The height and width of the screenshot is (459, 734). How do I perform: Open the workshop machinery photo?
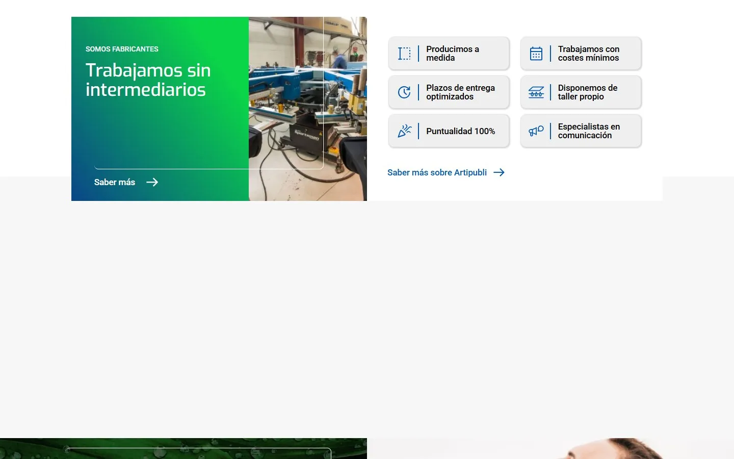(308, 109)
